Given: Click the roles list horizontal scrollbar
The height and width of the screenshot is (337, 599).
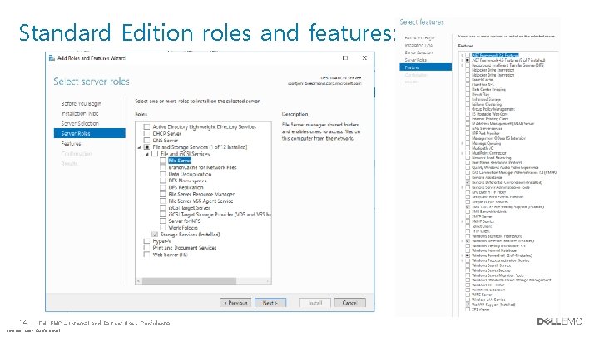Looking at the screenshot, I should 189,281.
